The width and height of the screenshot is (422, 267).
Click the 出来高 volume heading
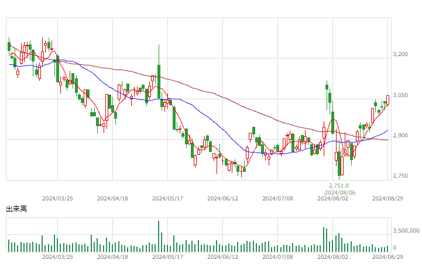[16, 209]
